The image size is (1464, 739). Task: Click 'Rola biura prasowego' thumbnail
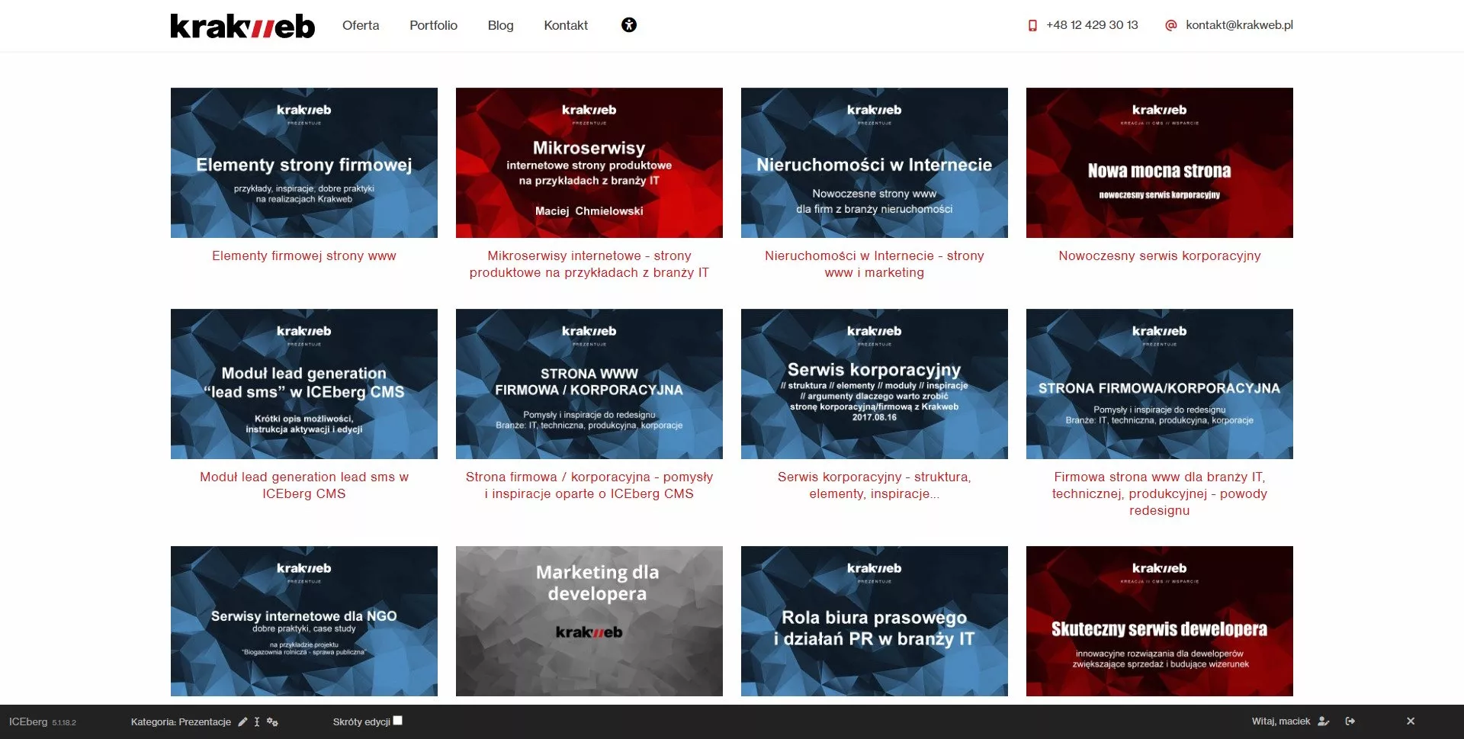tap(875, 621)
